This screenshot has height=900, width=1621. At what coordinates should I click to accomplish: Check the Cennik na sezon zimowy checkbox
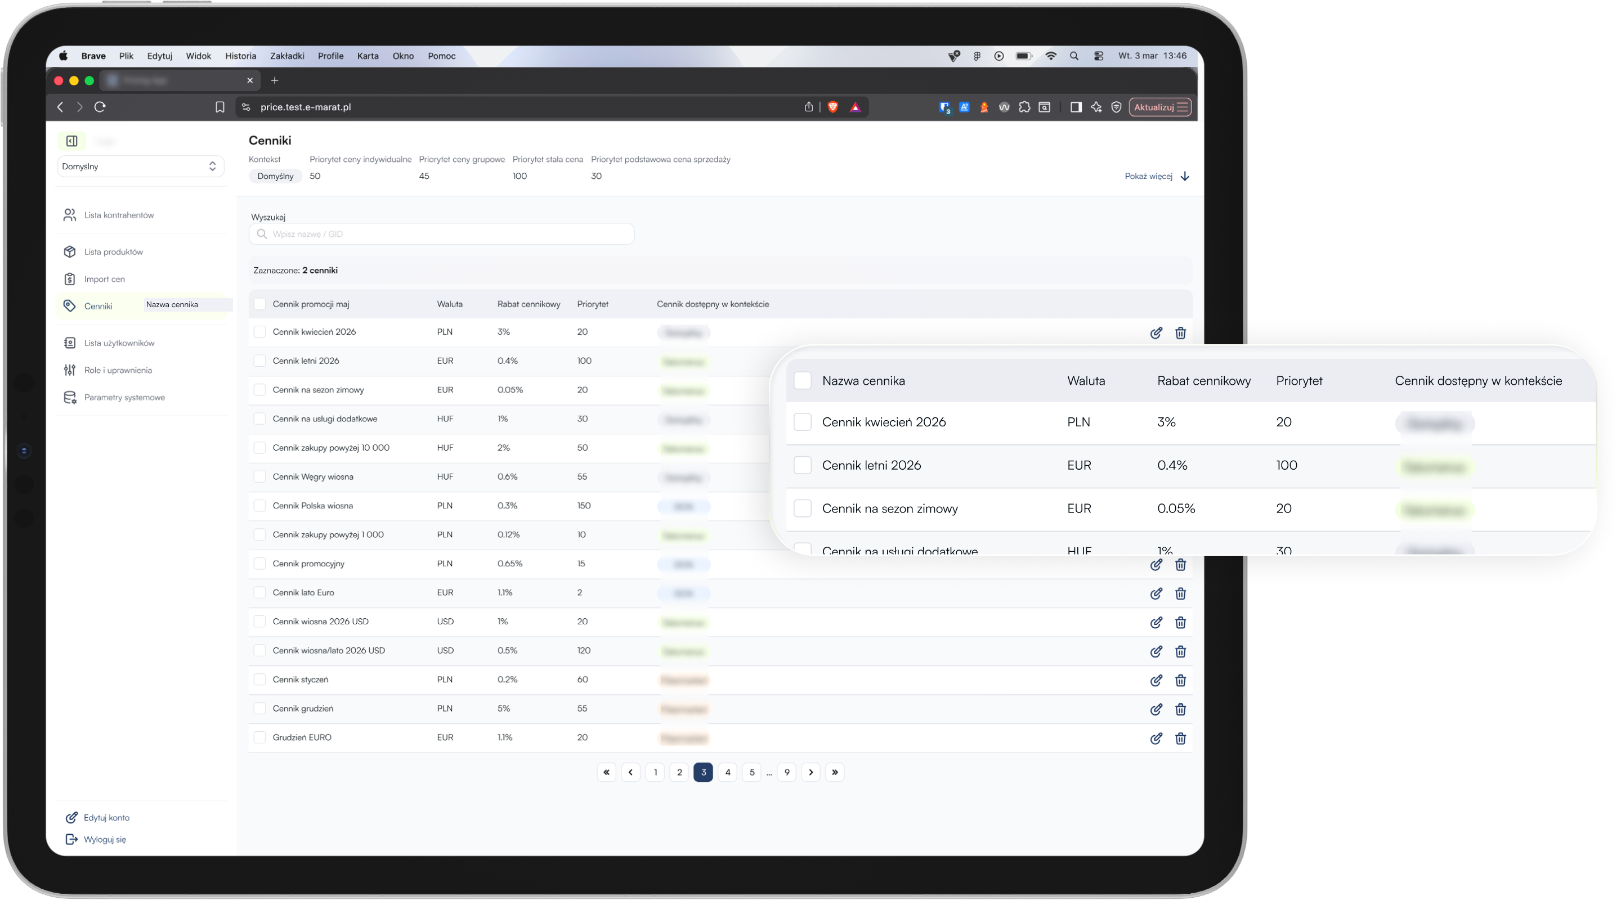coord(259,390)
